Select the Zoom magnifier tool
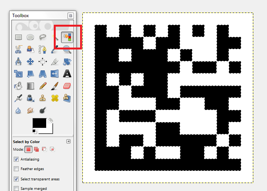 tap(67, 49)
